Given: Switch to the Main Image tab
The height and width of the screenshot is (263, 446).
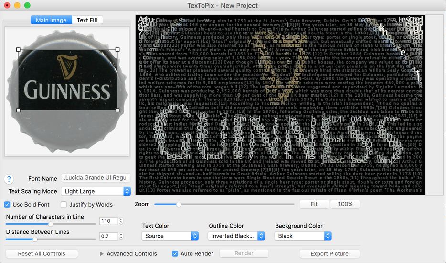Looking at the screenshot, I should [x=51, y=20].
